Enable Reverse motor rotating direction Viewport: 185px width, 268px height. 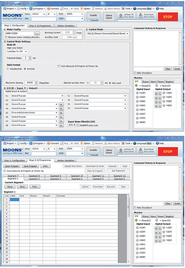(6, 37)
